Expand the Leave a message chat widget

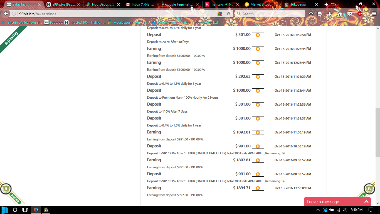[366, 202]
